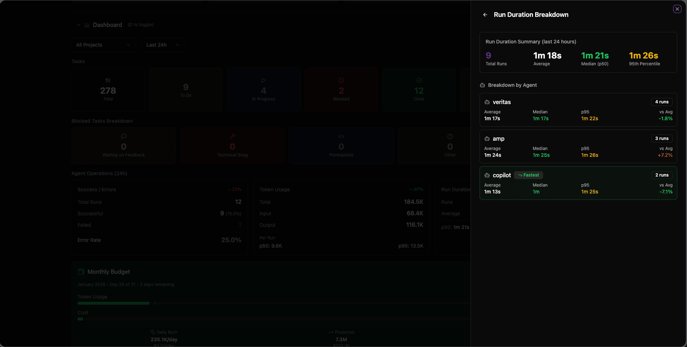This screenshot has width=687, height=347.
Task: Click the back arrow beside Run Duration Breakdown
Action: [x=485, y=15]
